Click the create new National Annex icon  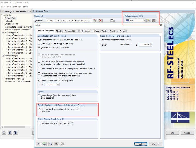[x=149, y=21]
